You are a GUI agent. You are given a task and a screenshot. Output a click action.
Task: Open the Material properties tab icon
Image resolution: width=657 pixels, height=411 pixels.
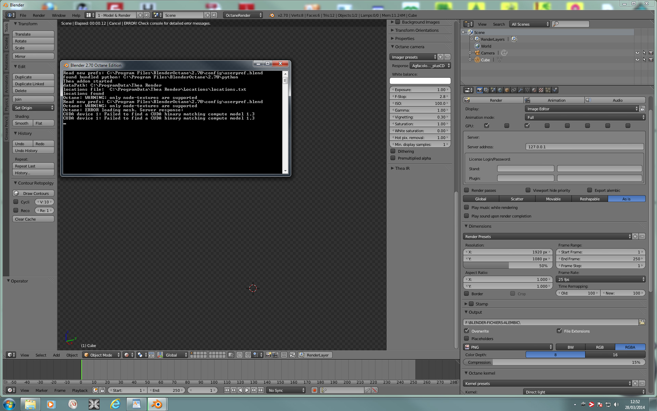tap(534, 90)
